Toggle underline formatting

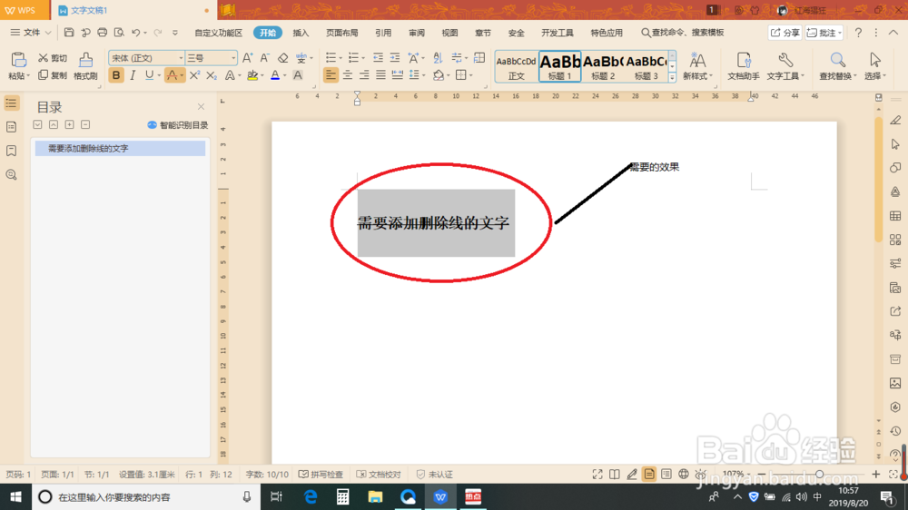[x=150, y=75]
